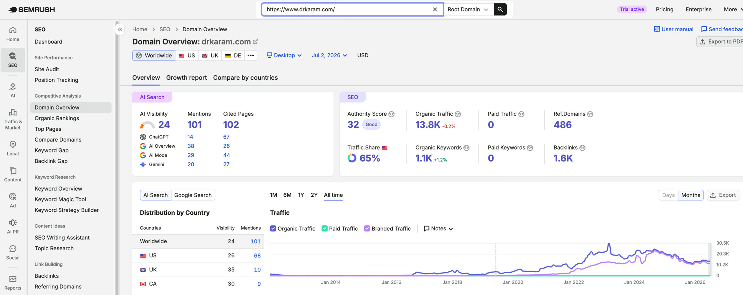
Task: Click the User manual book icon
Action: point(657,29)
